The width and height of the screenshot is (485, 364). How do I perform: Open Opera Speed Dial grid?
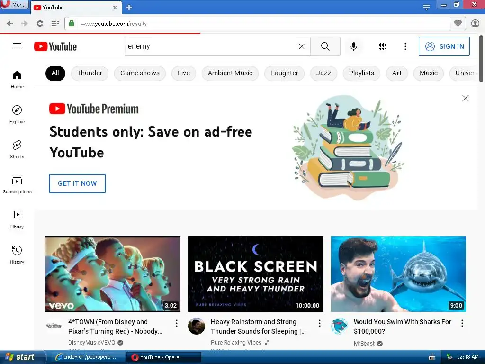[55, 24]
